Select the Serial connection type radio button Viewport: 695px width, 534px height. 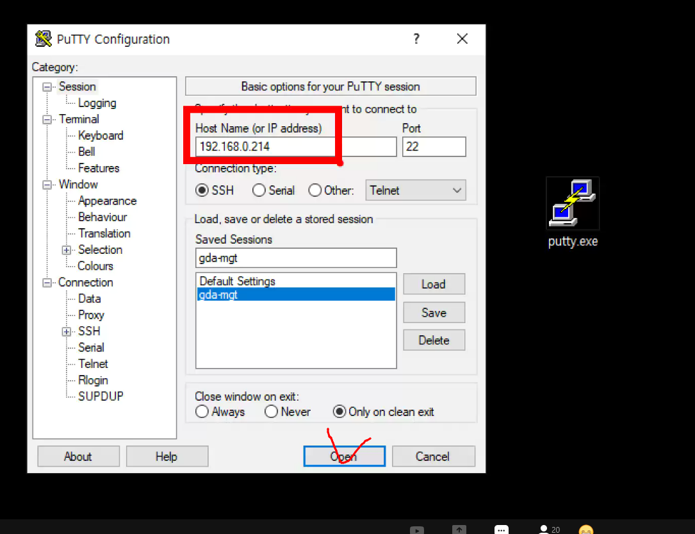click(x=259, y=190)
